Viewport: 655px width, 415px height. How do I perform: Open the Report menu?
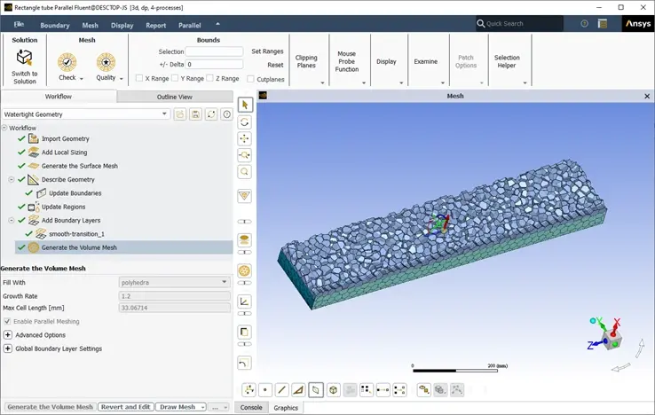pos(156,25)
